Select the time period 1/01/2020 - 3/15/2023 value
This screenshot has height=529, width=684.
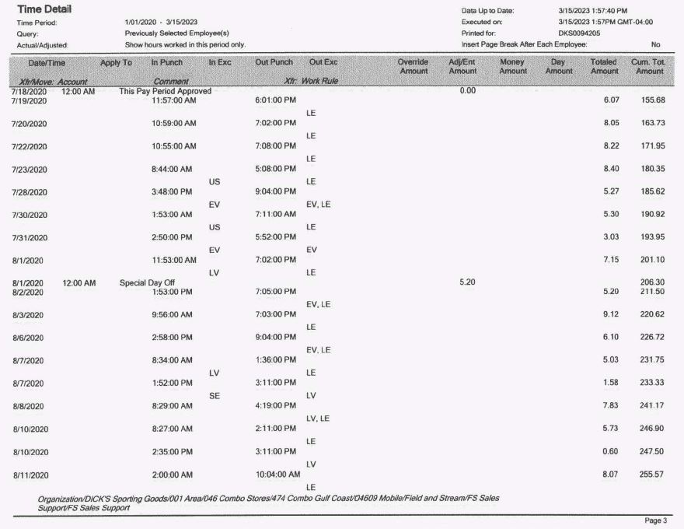(161, 23)
